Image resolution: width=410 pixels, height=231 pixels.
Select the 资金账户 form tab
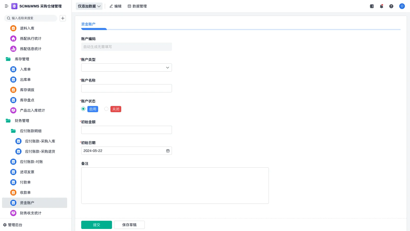click(x=88, y=24)
